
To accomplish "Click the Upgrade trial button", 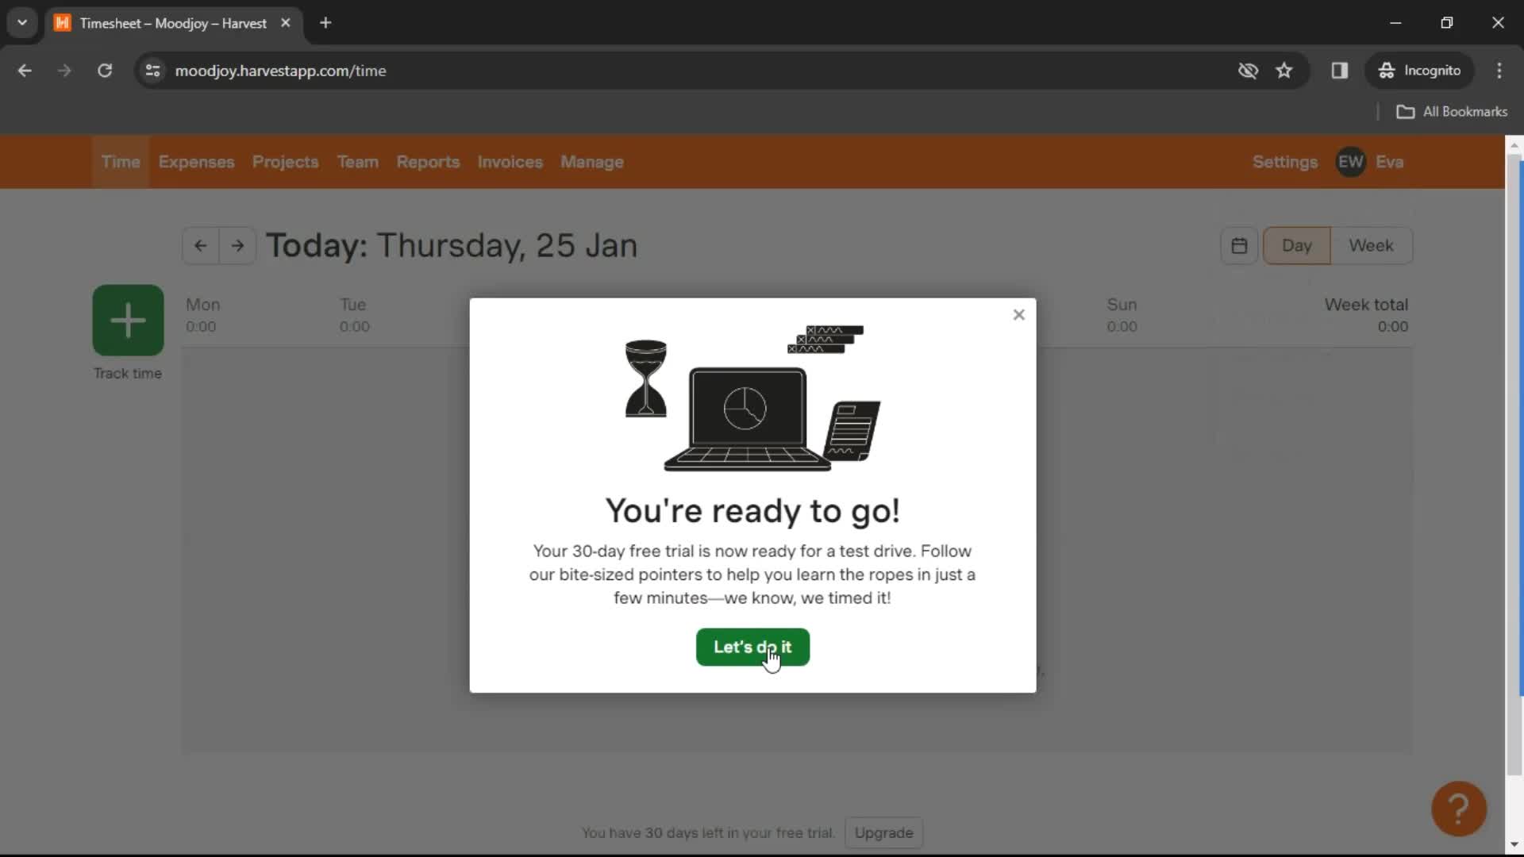I will [x=883, y=832].
